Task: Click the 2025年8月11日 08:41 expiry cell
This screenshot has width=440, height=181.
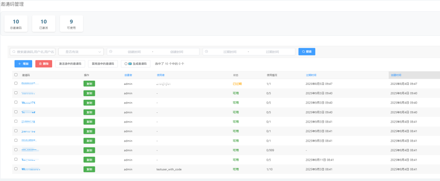Action: 320,159
